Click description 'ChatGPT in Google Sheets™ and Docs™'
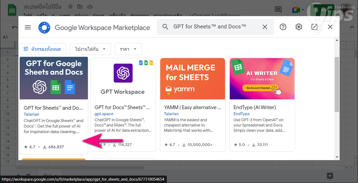This screenshot has height=183, width=358. click(54, 123)
